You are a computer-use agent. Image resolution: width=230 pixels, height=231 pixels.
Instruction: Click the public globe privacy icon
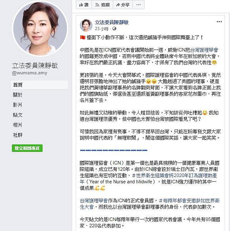click(114, 29)
